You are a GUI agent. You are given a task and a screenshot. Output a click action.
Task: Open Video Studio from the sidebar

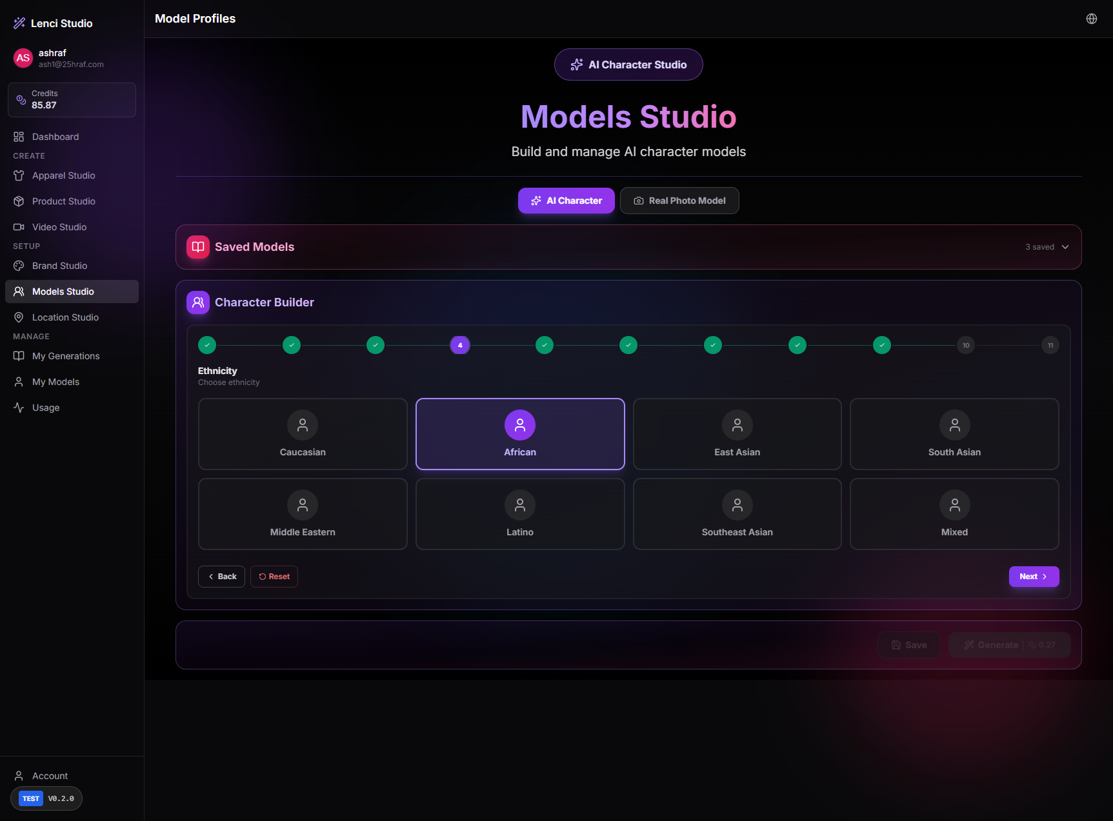point(59,227)
